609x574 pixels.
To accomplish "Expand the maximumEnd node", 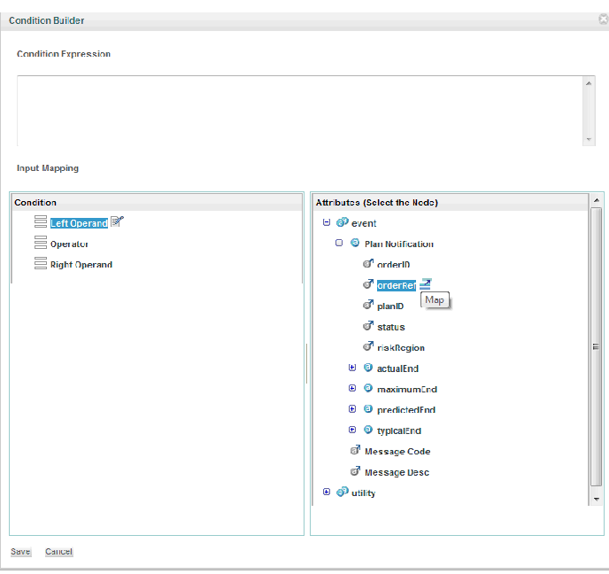I will coord(352,388).
